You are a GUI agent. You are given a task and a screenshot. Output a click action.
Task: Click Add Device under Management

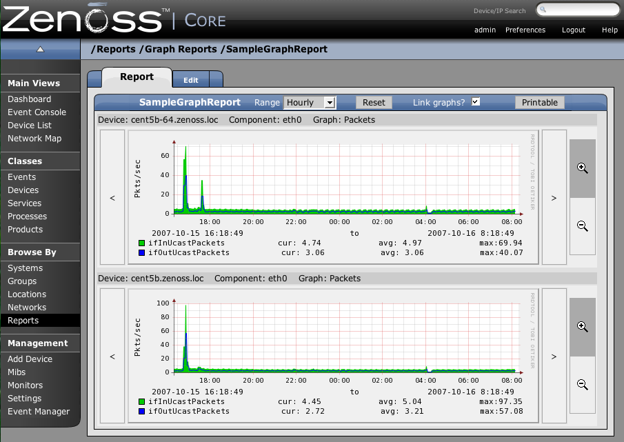click(30, 359)
